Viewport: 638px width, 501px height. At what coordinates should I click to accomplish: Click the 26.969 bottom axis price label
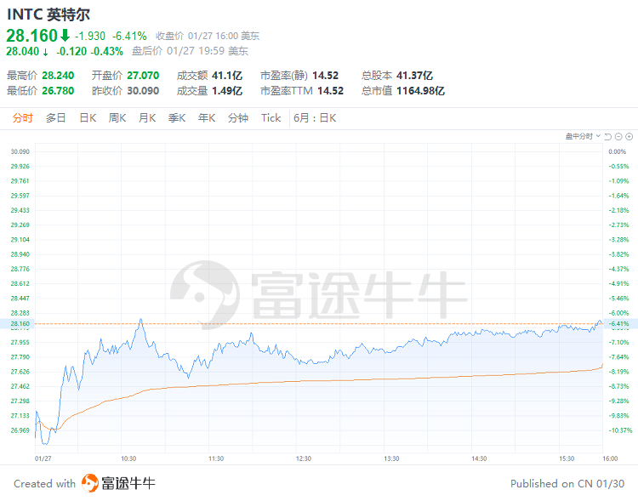coord(20,430)
